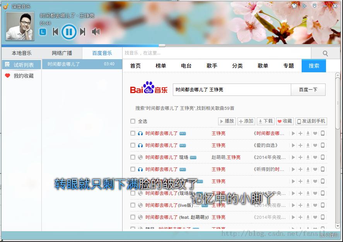Toggle the lyrics L button
343x242 pixels.
click(43, 32)
